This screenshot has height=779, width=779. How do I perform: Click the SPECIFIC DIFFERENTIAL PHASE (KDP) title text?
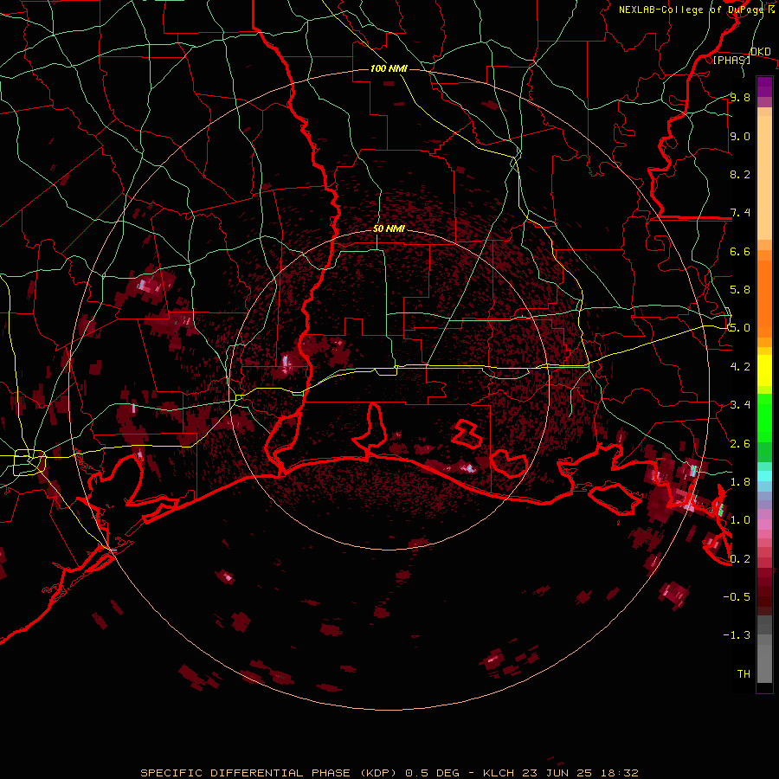click(x=268, y=773)
